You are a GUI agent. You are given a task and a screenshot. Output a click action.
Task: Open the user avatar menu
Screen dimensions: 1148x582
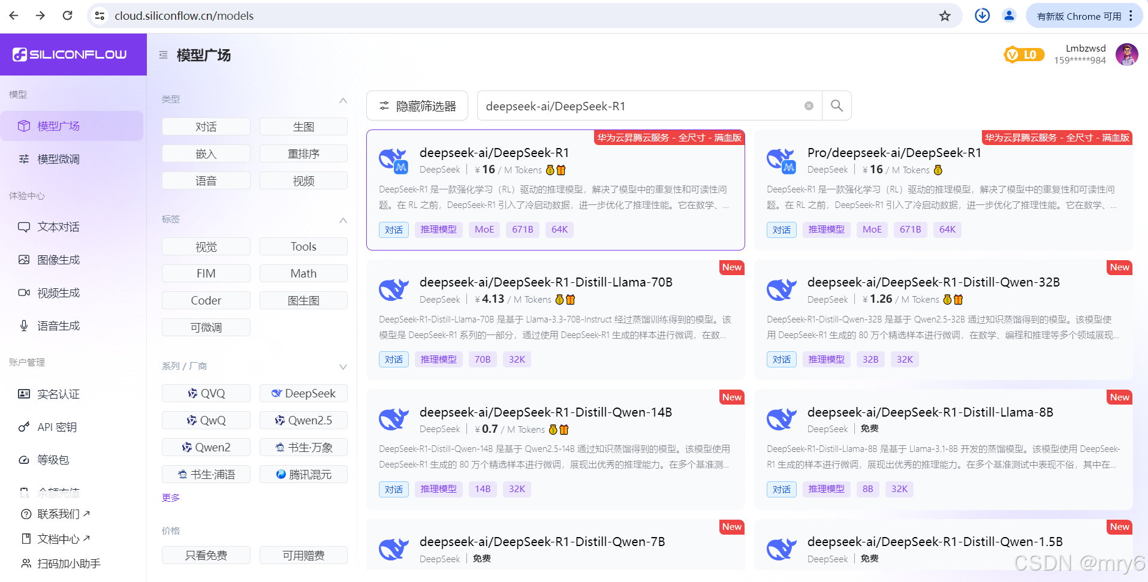pyautogui.click(x=1126, y=55)
